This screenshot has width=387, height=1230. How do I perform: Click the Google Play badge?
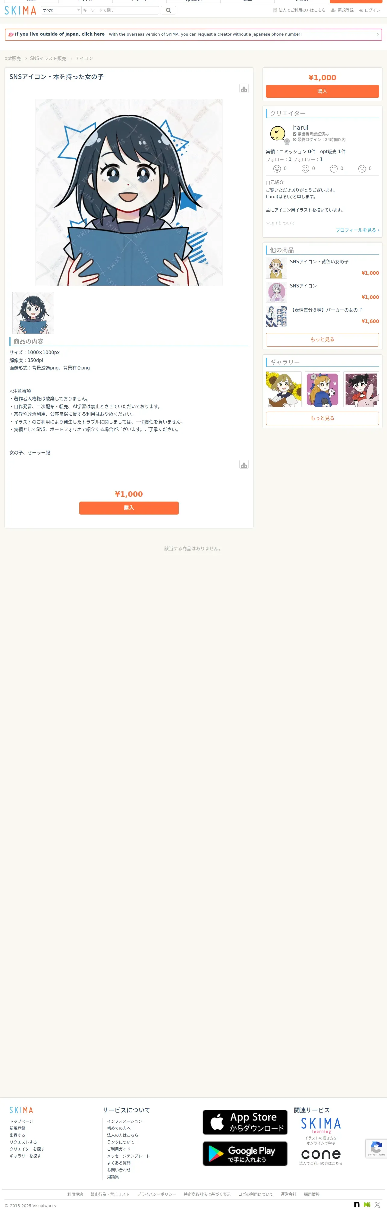click(245, 1153)
